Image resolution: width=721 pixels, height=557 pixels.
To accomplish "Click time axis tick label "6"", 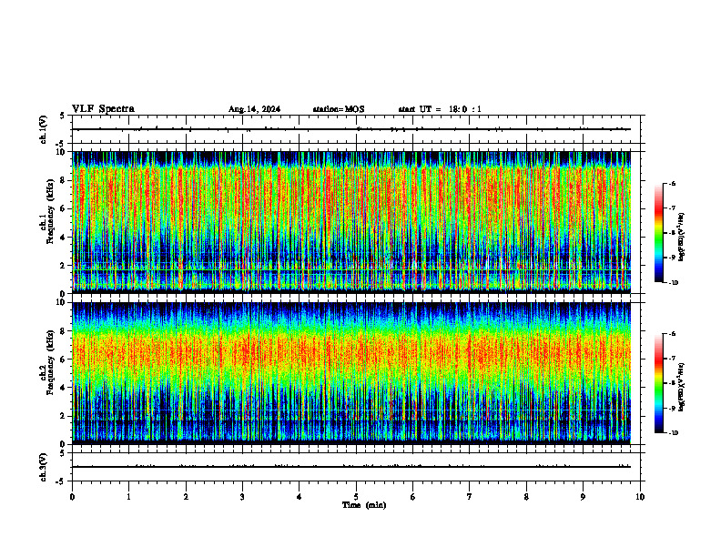I will [413, 497].
